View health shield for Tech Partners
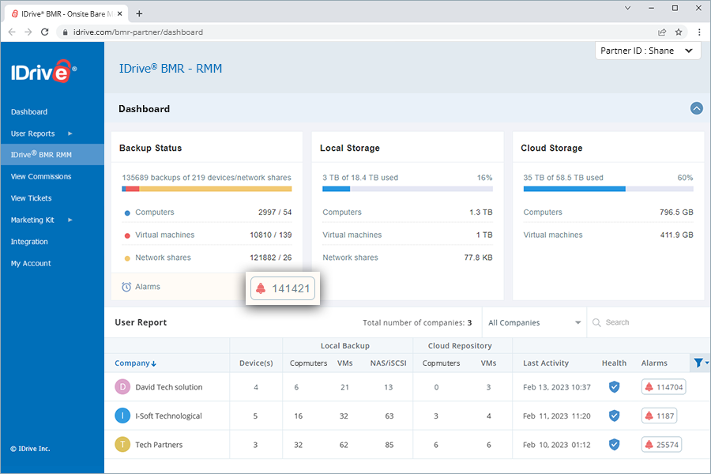 [x=614, y=445]
